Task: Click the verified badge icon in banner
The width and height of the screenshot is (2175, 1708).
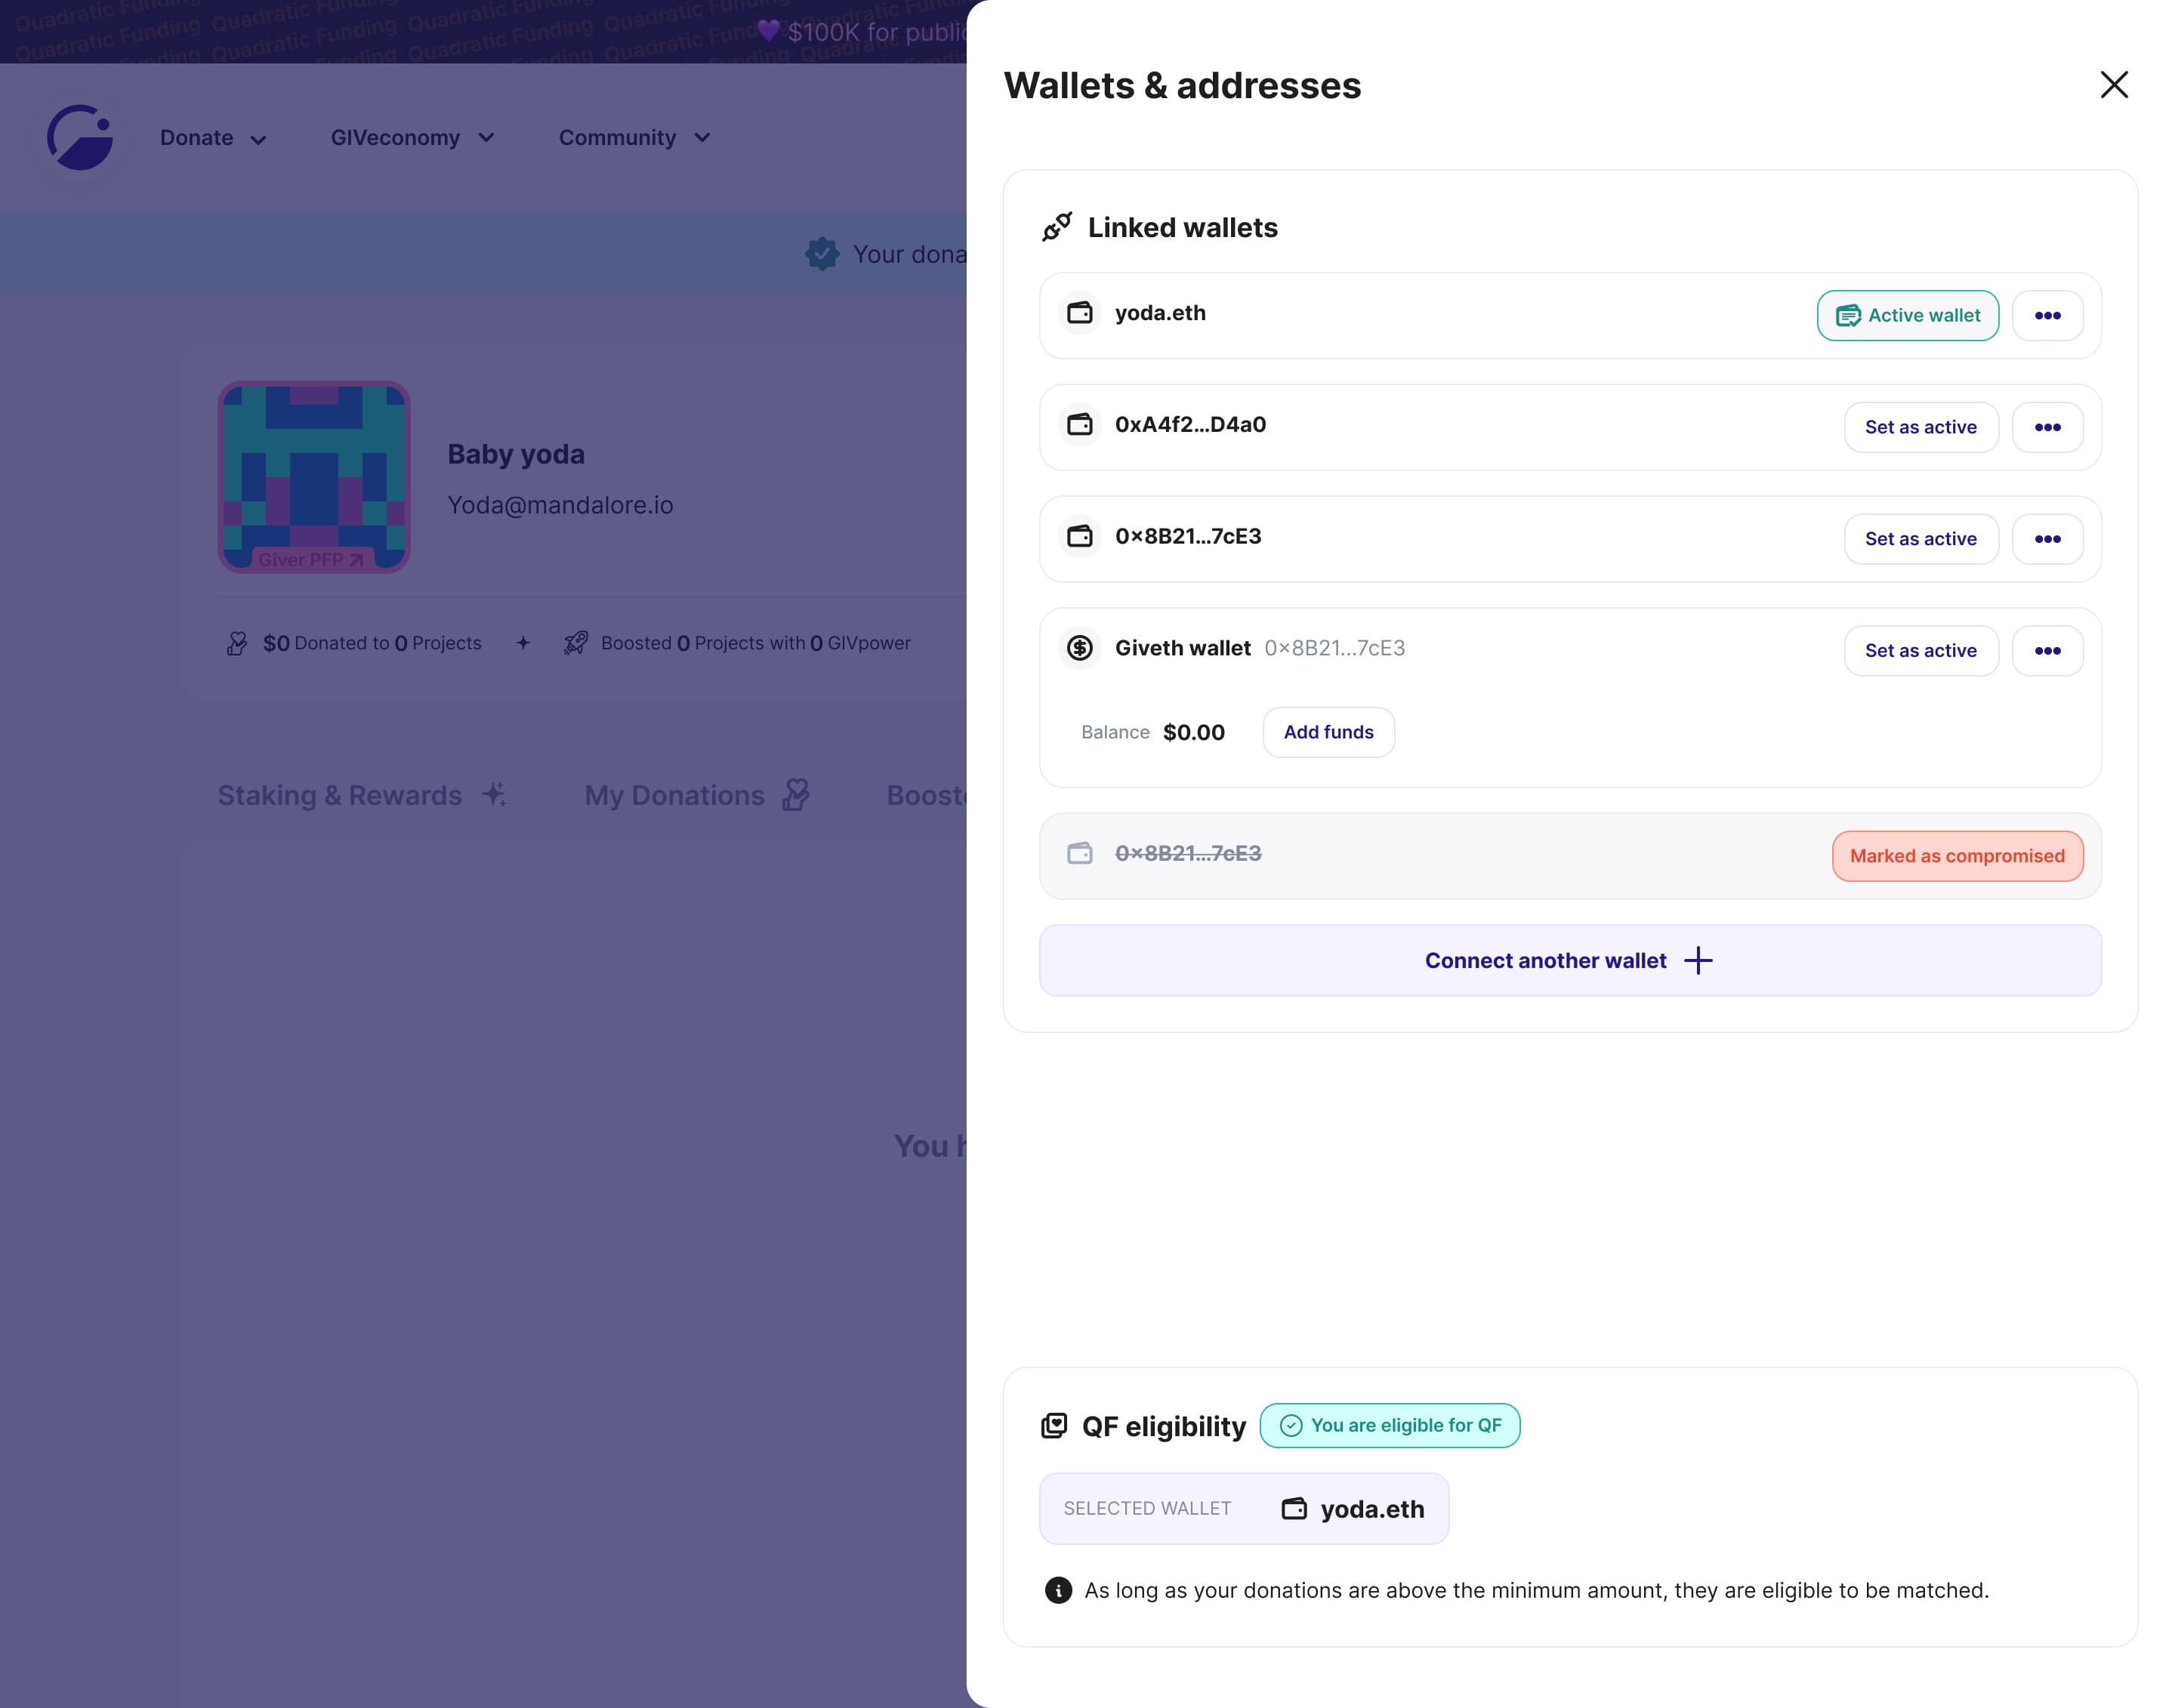Action: click(x=822, y=254)
